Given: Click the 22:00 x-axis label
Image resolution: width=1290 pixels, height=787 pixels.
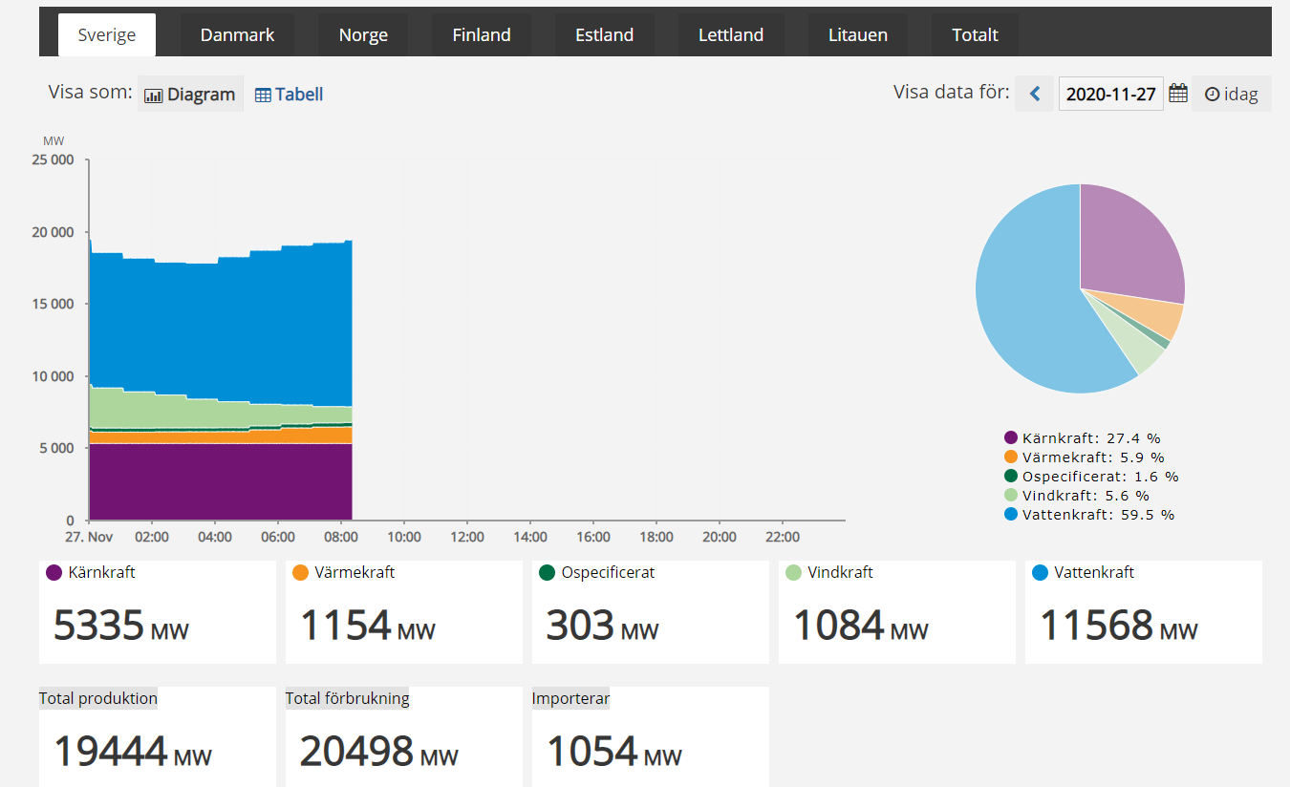Looking at the screenshot, I should coord(783,537).
